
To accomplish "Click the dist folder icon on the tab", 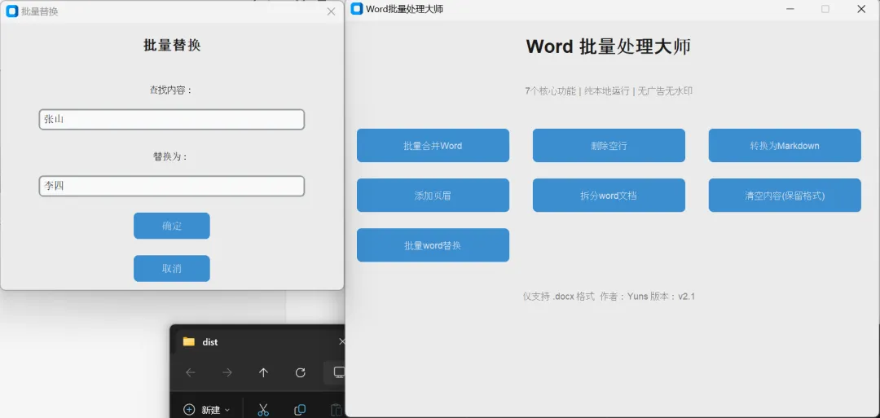I will [188, 341].
